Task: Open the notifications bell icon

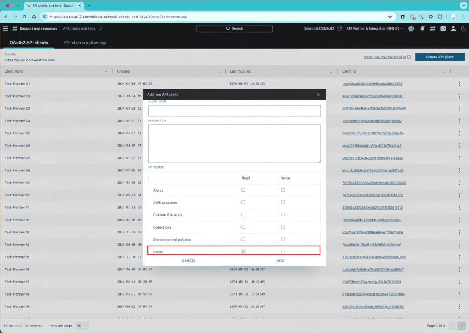Action: click(423, 28)
